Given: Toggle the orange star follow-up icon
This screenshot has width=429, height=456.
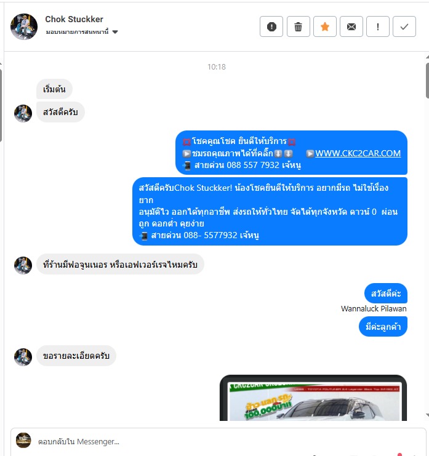Looking at the screenshot, I should coord(325,26).
